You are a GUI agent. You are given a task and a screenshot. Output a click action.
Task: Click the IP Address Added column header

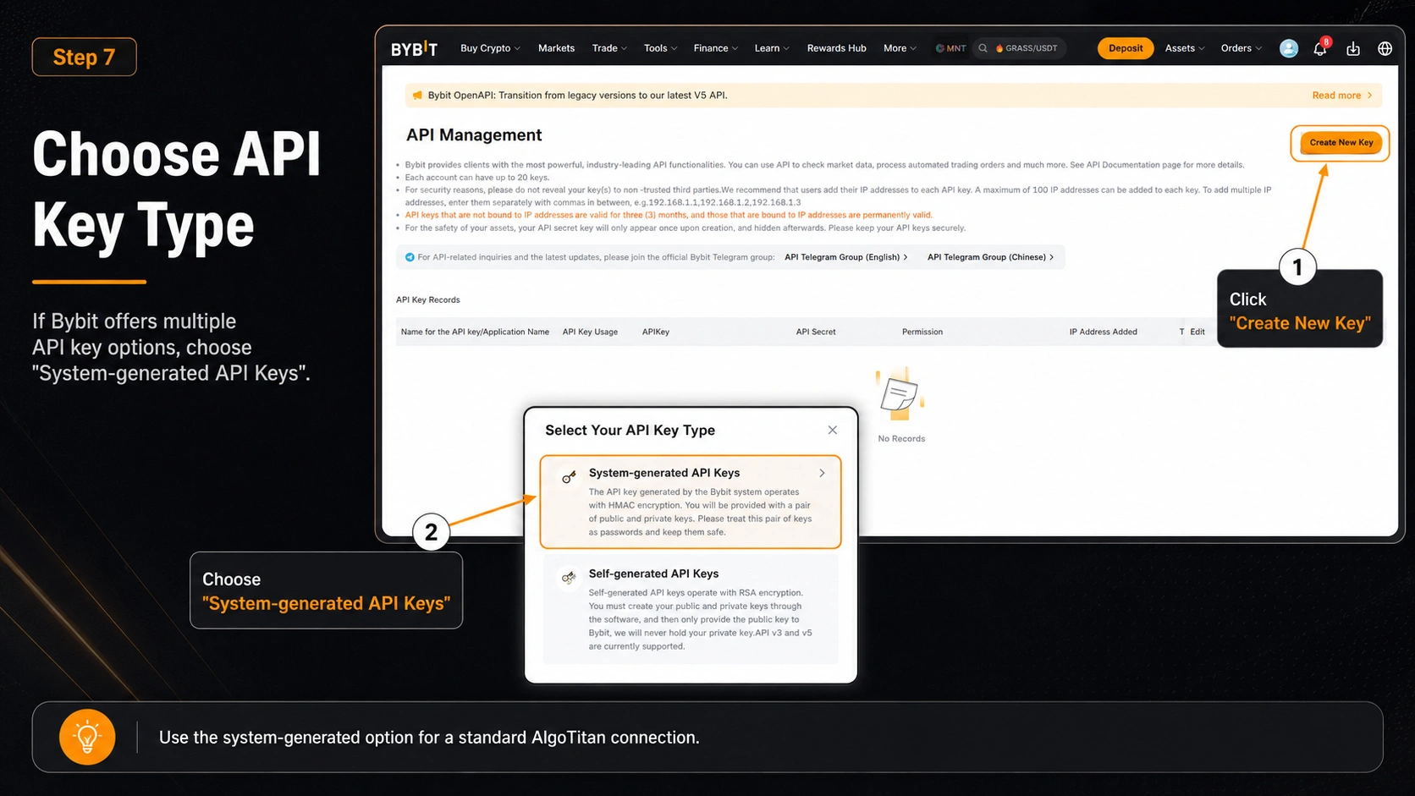click(1103, 332)
